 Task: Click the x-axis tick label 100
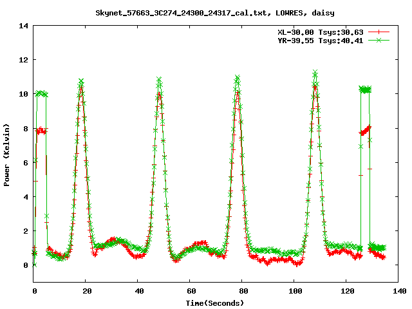pos(295,291)
